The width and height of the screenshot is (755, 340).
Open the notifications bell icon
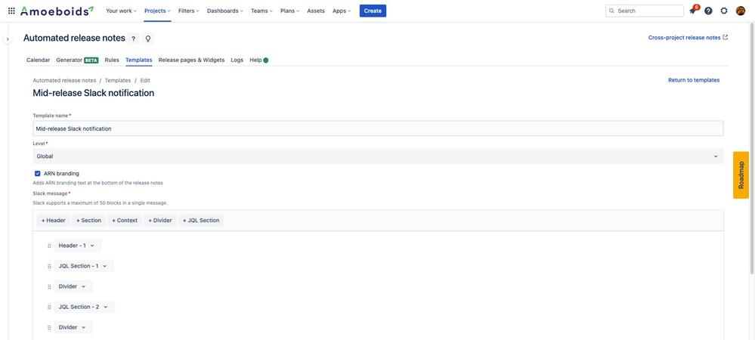[x=693, y=11]
